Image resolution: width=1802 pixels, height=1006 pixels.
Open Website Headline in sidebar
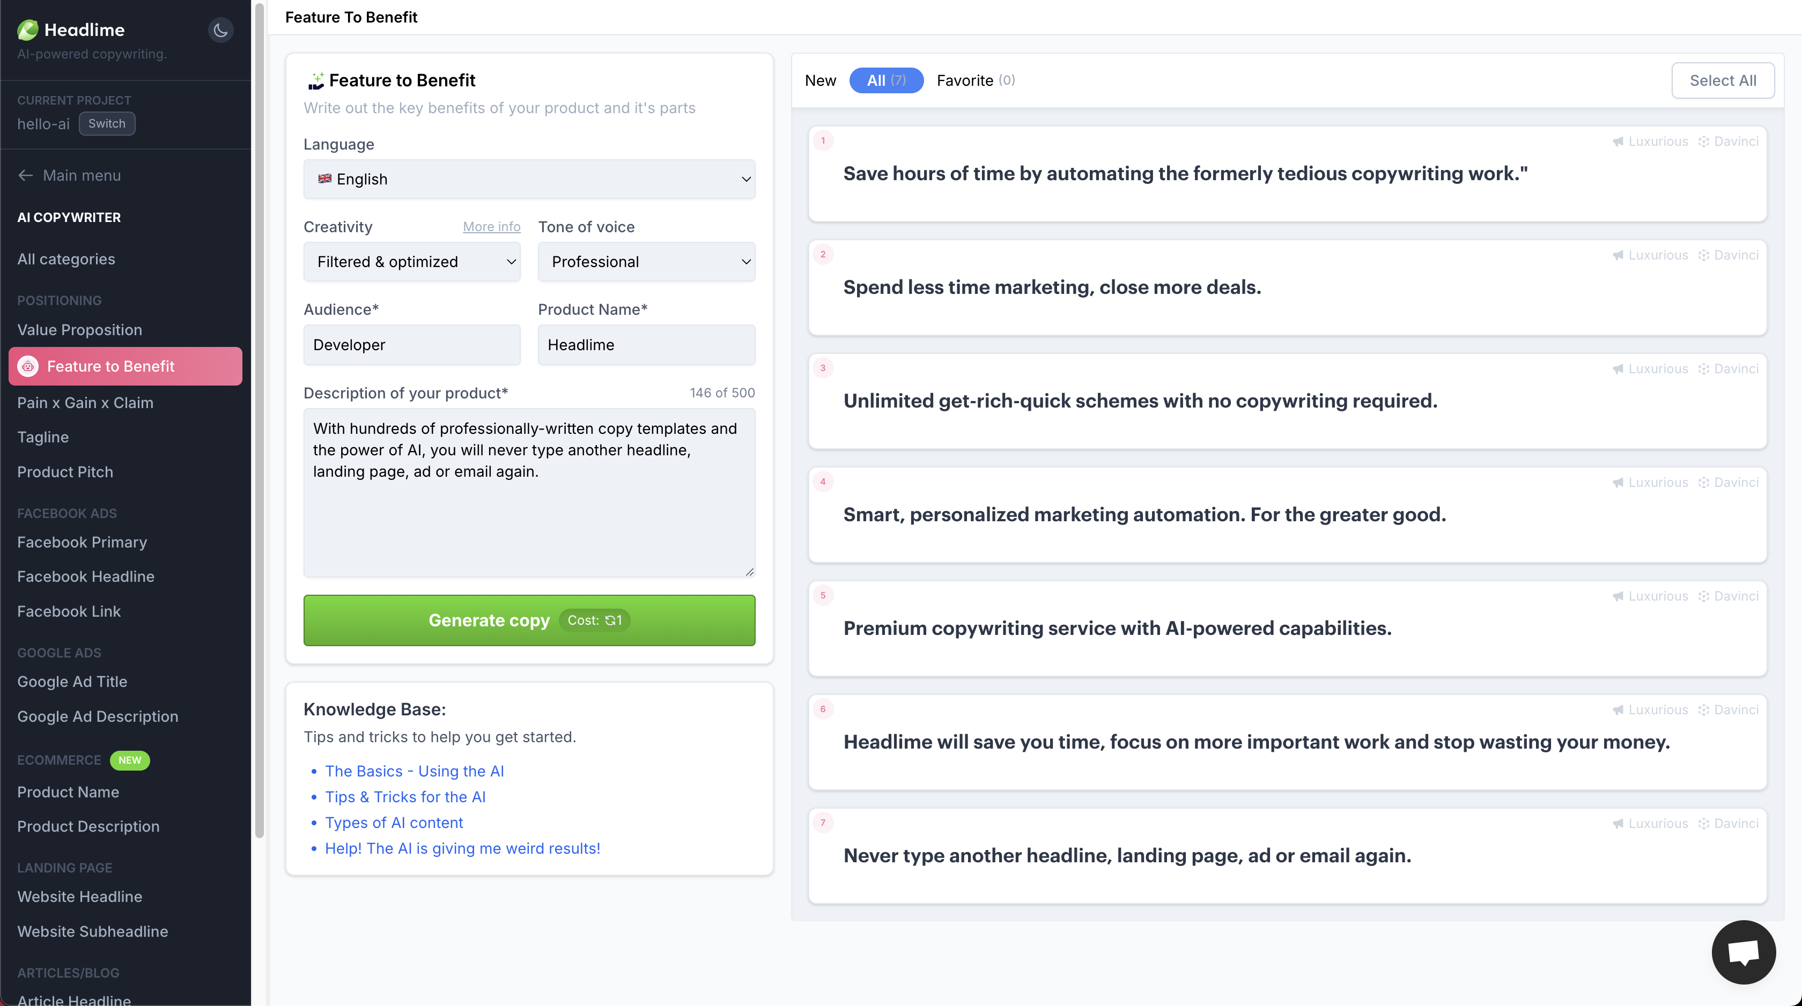pos(79,897)
